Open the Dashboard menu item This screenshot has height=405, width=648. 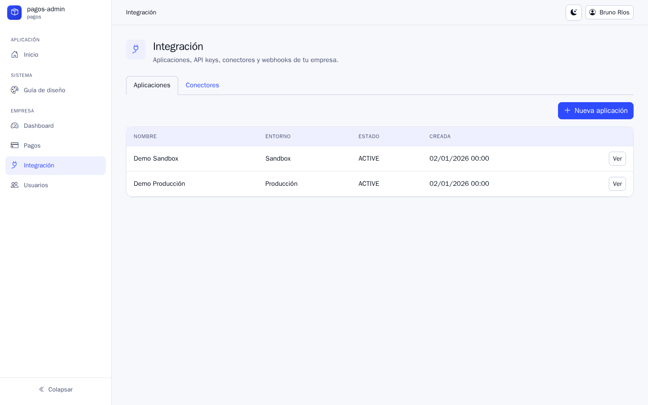coord(56,126)
